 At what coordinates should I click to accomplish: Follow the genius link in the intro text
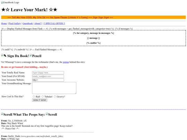(x=66, y=62)
